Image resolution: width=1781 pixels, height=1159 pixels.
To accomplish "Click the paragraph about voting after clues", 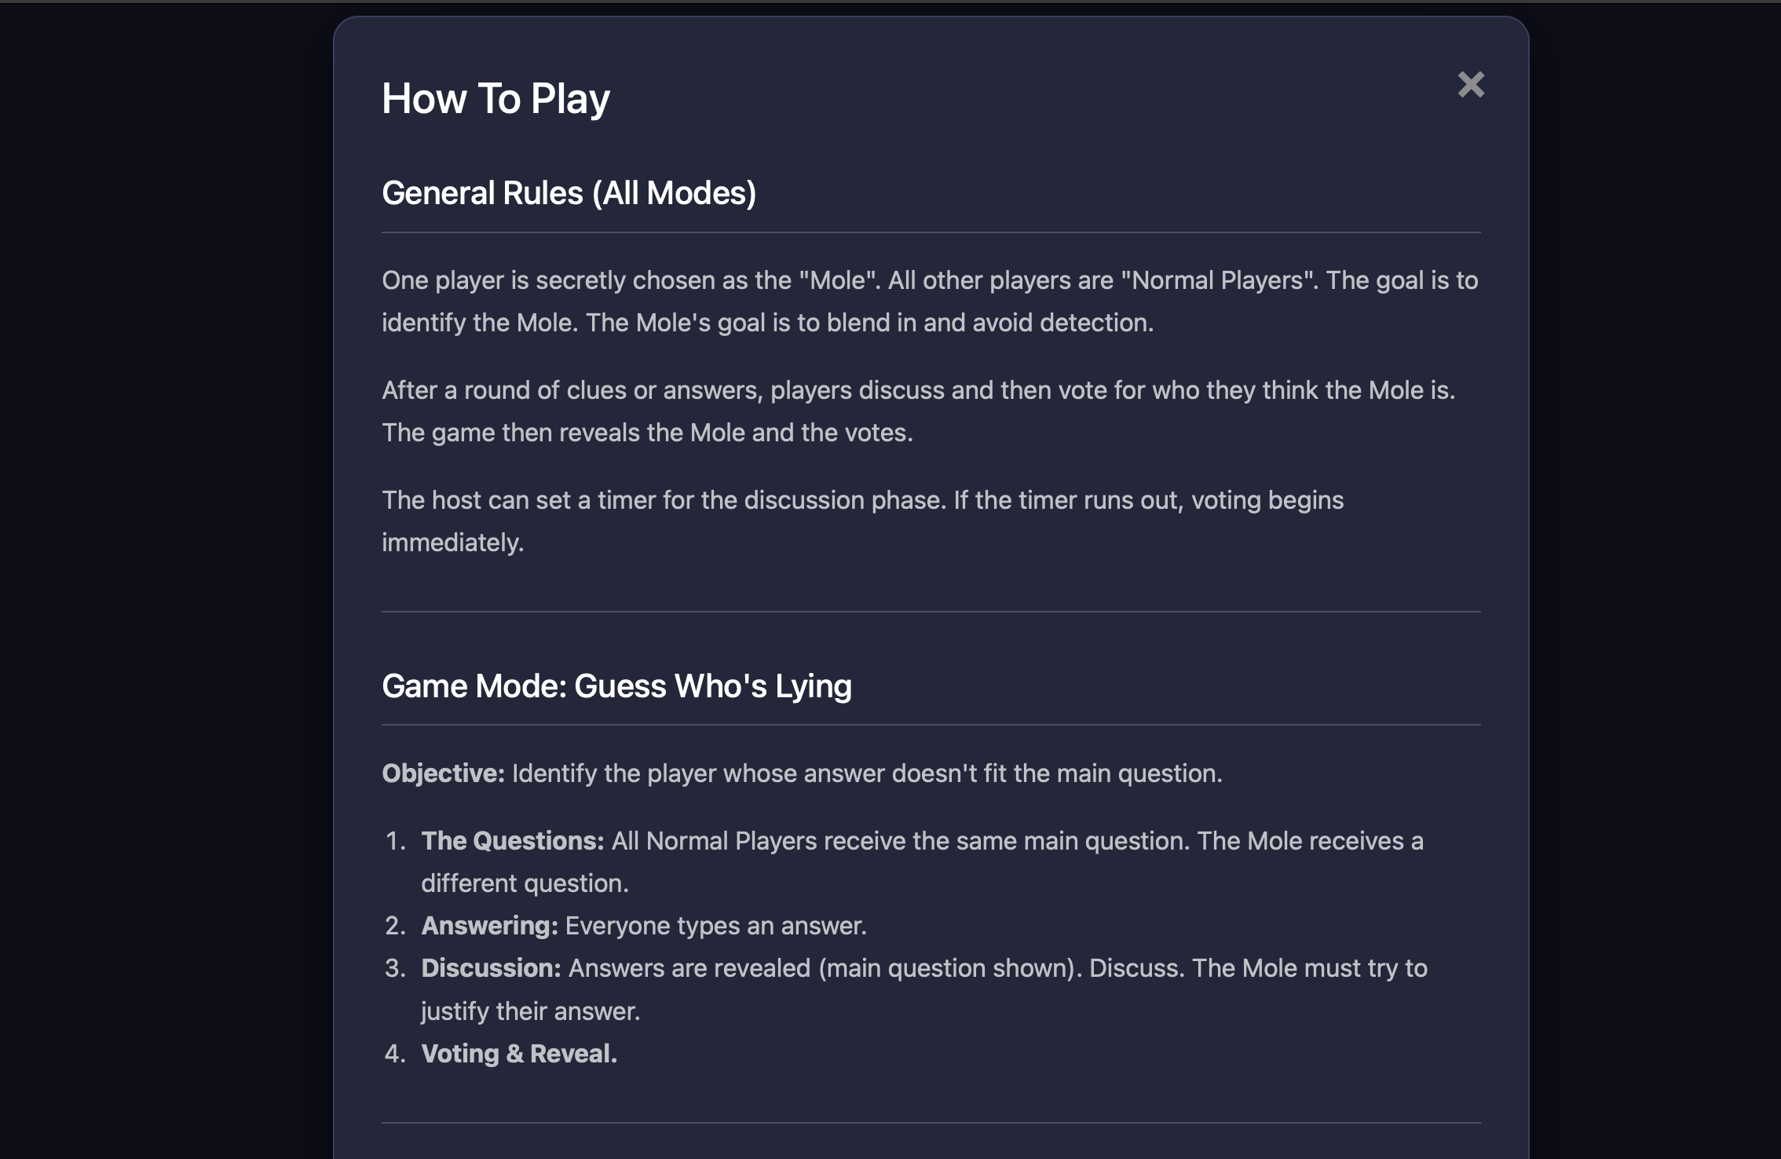I will (x=919, y=411).
